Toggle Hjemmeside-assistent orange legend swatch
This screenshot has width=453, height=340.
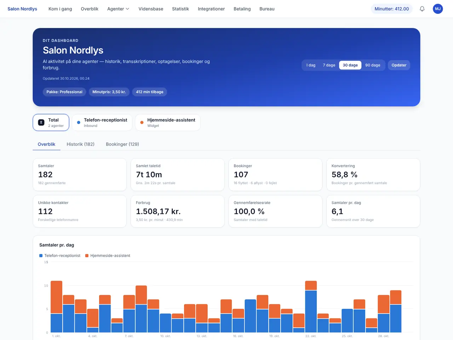tap(87, 256)
